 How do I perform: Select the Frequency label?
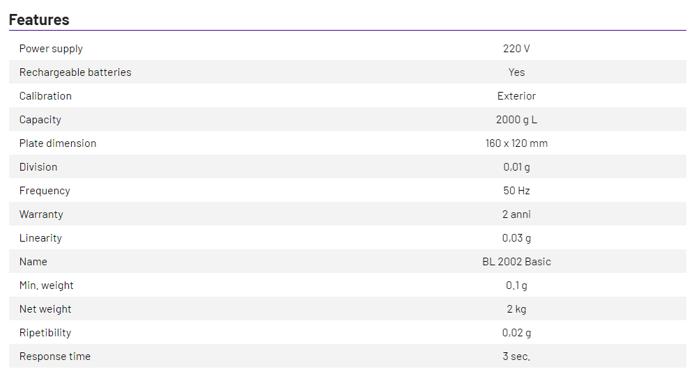tap(45, 191)
